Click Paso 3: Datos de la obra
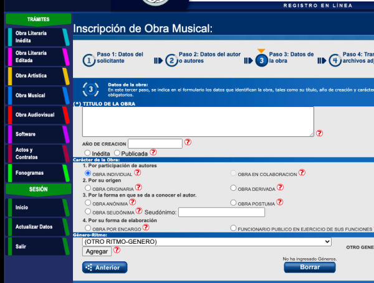The height and width of the screenshot is (283, 374). click(x=291, y=58)
